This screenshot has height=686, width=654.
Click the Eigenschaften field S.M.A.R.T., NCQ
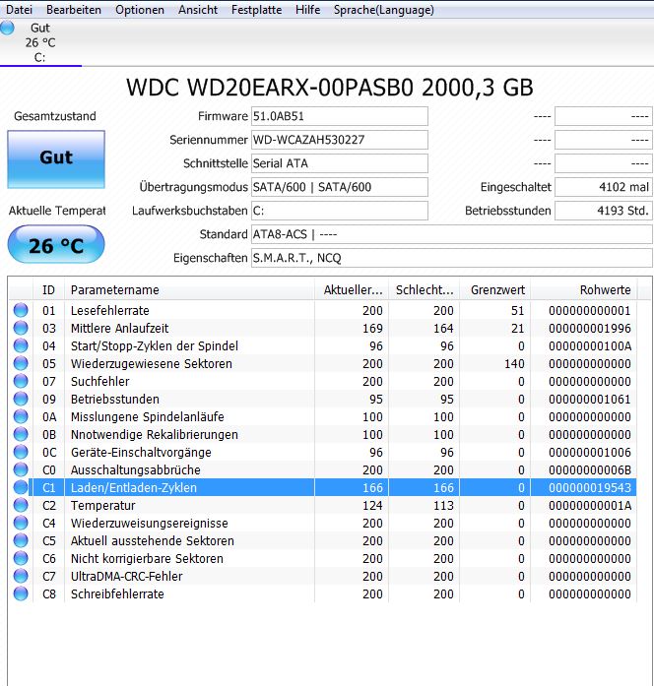[x=452, y=258]
